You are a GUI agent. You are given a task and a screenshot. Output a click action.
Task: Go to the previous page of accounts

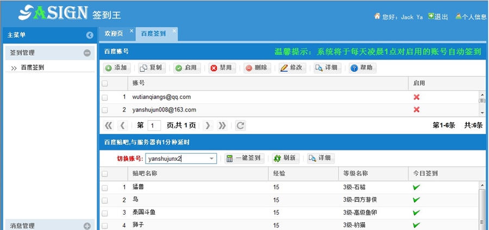pos(123,126)
